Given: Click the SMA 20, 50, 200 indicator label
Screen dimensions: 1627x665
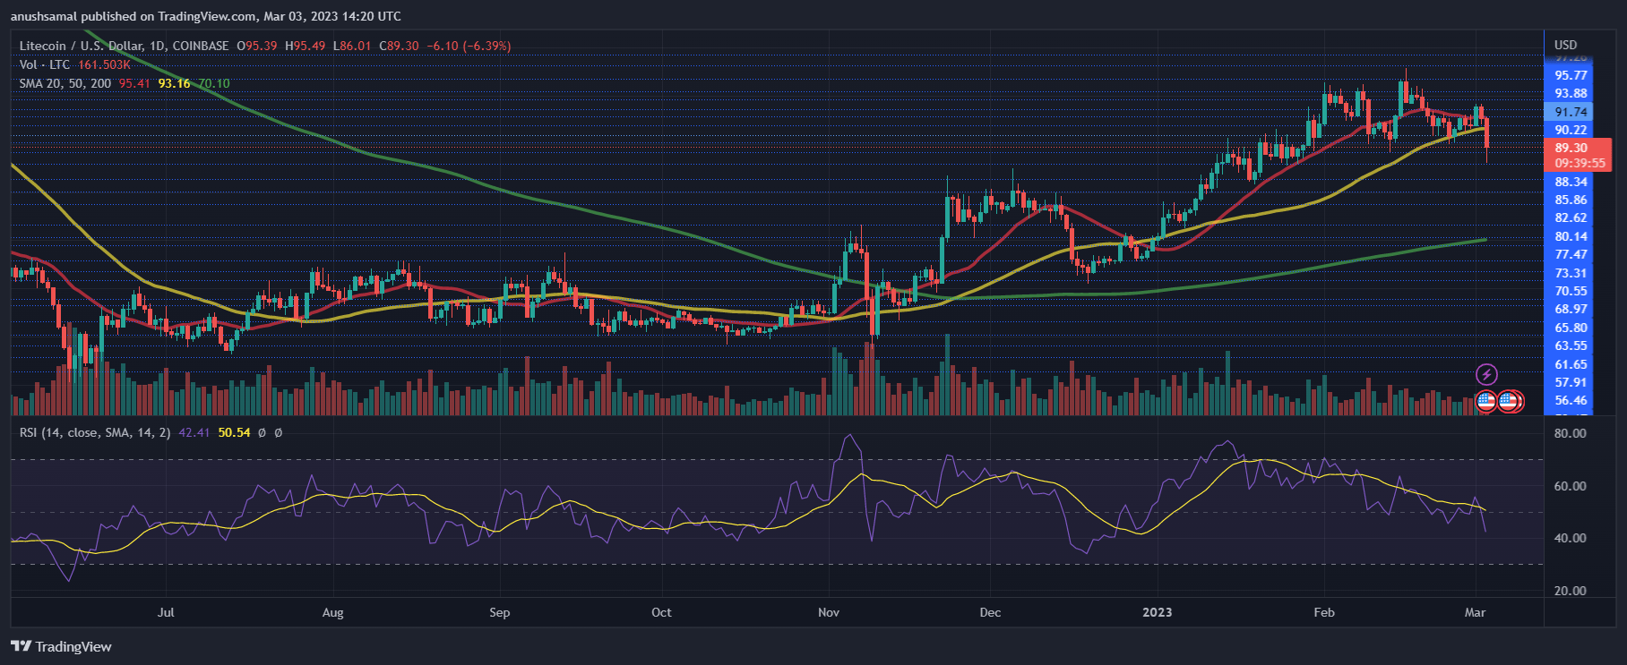Looking at the screenshot, I should (x=65, y=83).
